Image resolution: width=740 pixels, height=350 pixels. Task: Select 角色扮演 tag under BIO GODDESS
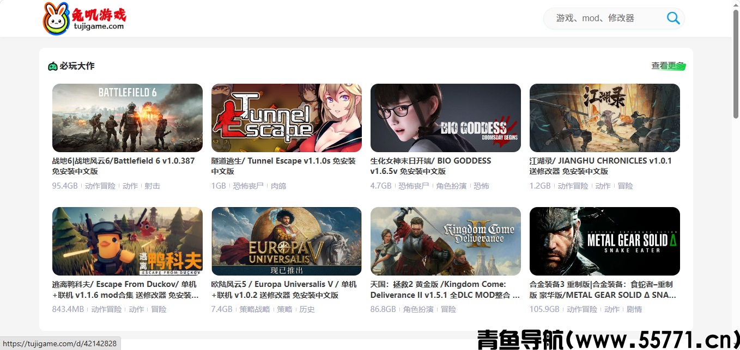pos(452,186)
